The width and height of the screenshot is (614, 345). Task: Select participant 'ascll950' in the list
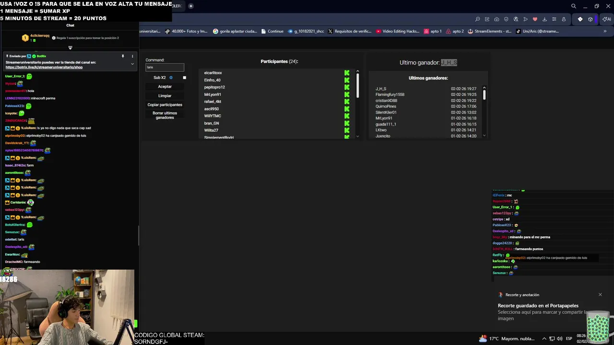pos(211,109)
